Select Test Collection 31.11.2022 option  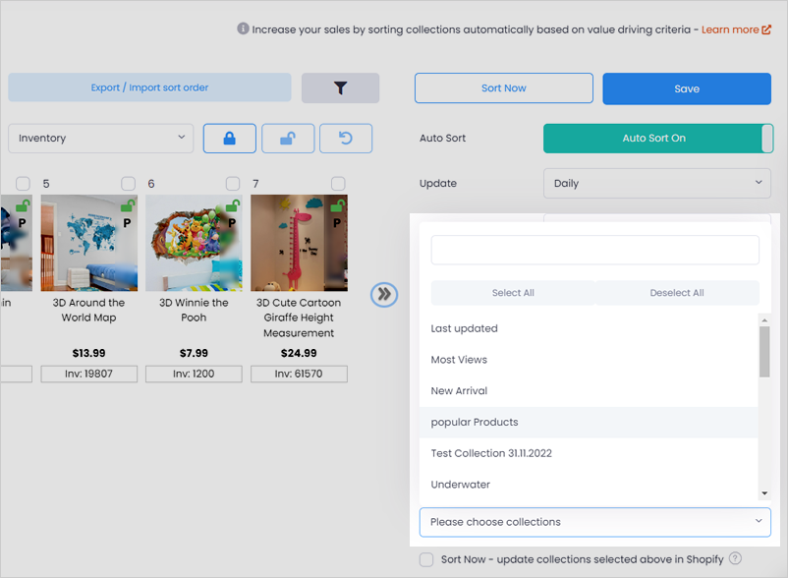tap(589, 453)
